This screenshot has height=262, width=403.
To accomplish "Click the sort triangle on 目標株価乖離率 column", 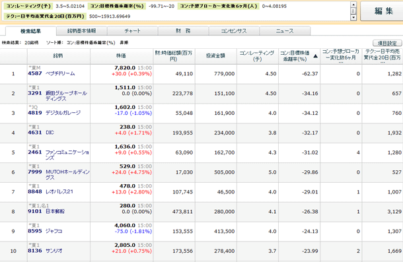I will [316, 56].
